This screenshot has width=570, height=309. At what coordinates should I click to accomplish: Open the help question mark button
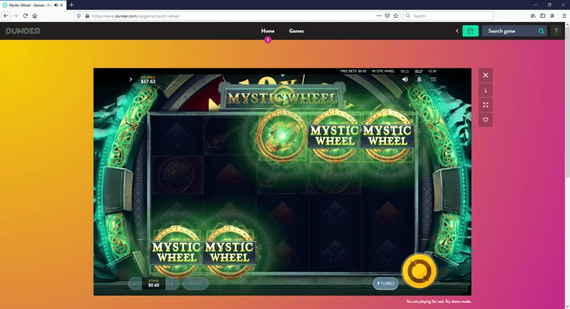click(x=556, y=31)
